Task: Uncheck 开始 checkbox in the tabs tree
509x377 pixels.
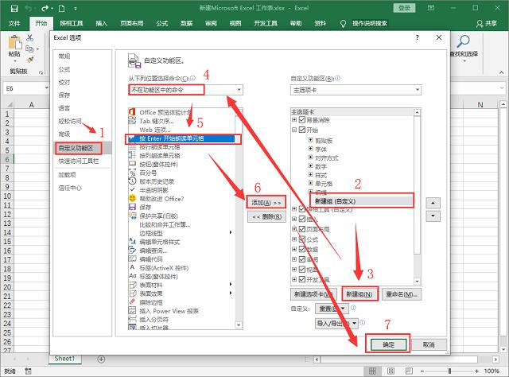Action: pyautogui.click(x=302, y=130)
